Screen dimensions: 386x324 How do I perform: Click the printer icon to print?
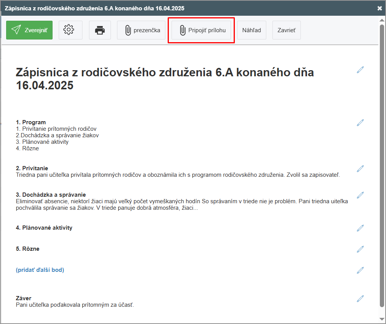click(100, 30)
